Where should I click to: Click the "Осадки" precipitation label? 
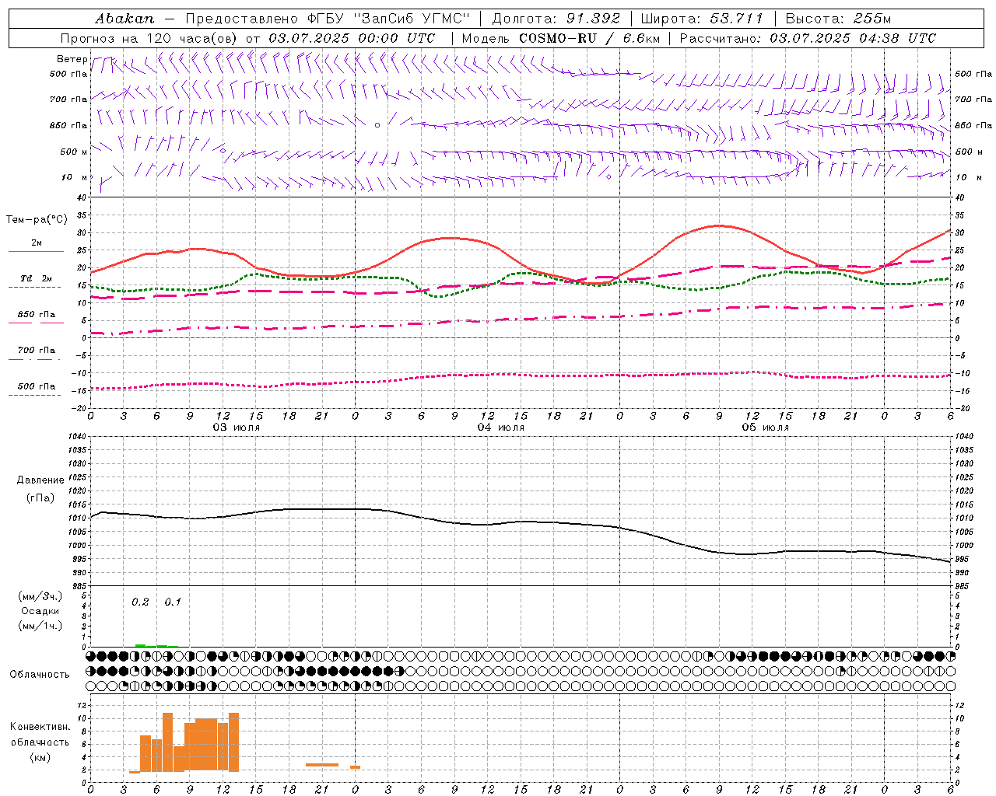(x=40, y=611)
